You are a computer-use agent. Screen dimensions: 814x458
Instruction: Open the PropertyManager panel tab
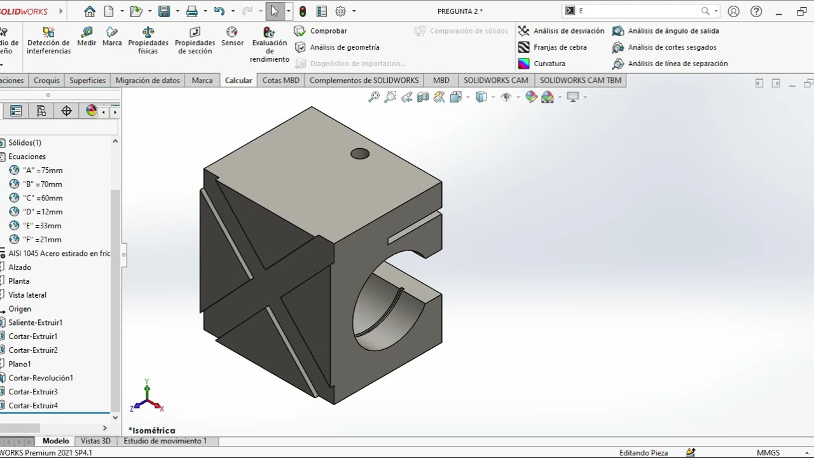tap(17, 111)
